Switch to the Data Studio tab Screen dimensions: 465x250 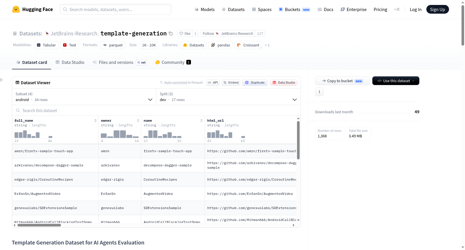(70, 62)
